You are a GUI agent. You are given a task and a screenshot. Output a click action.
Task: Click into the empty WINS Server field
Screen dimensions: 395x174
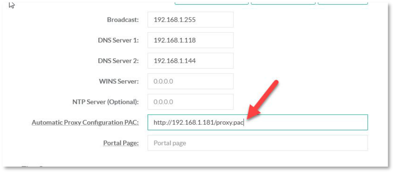(190, 81)
